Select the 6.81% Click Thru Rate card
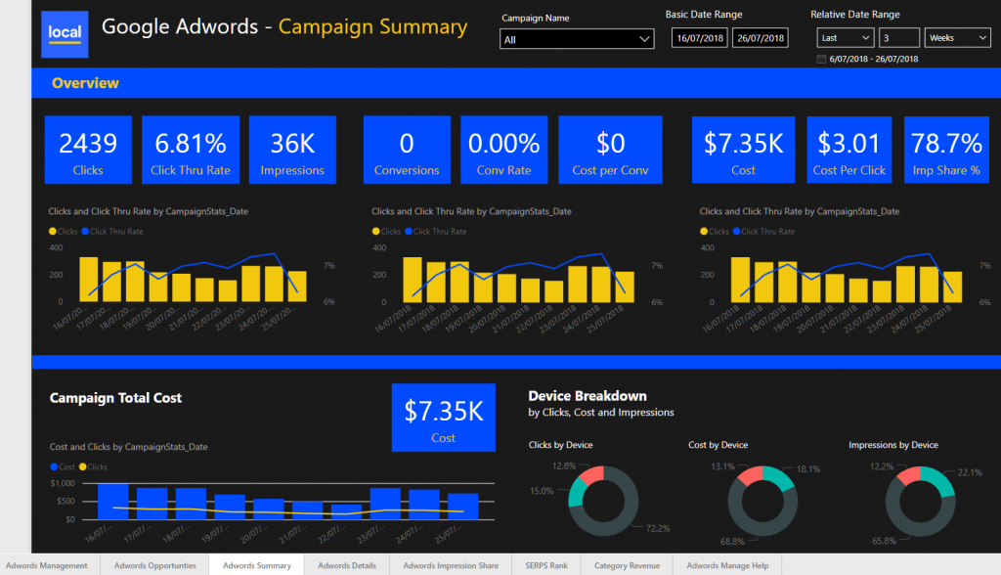The height and width of the screenshot is (575, 1001). click(191, 151)
